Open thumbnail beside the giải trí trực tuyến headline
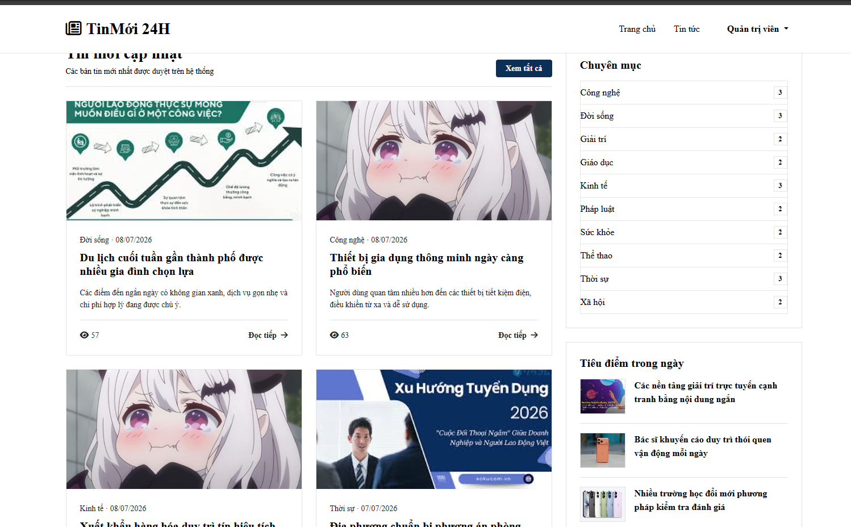 click(603, 396)
